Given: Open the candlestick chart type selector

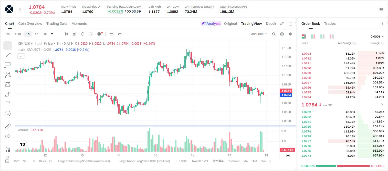Looking at the screenshot, I should click(66, 34).
